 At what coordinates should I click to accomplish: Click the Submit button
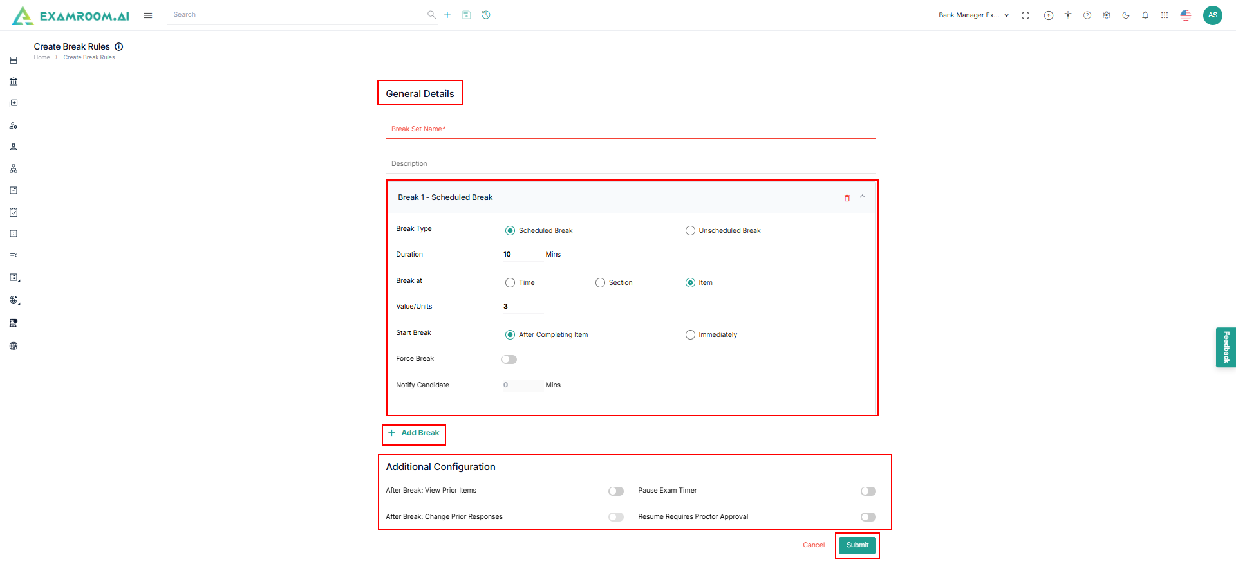(857, 545)
